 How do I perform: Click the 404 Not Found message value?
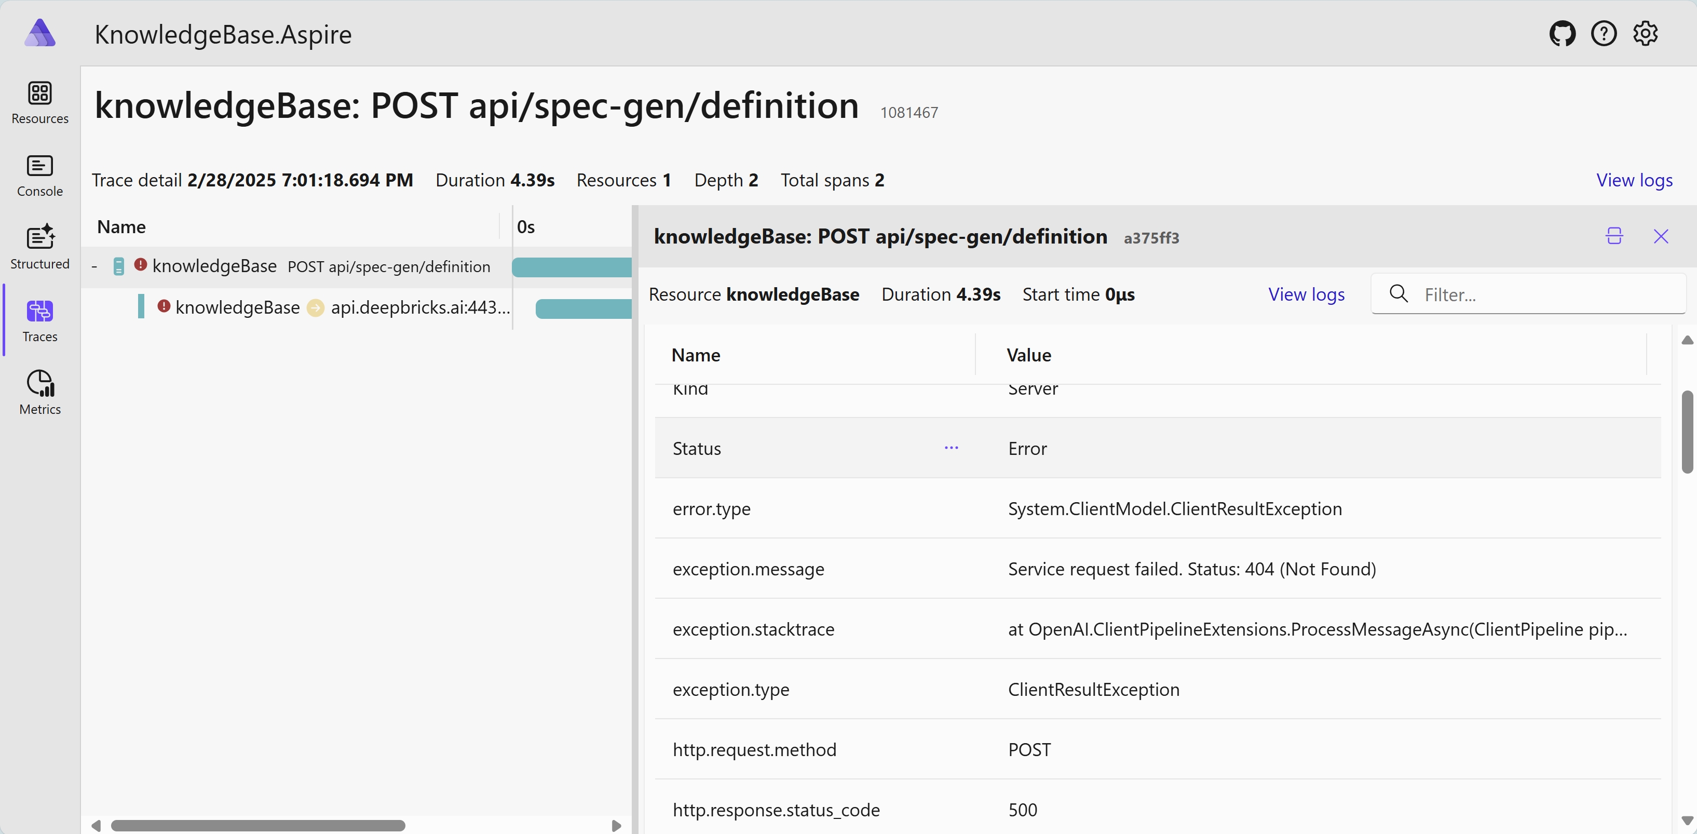pyautogui.click(x=1192, y=569)
